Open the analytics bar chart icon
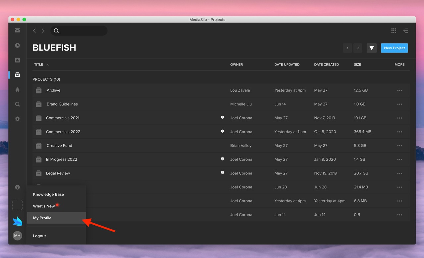The image size is (424, 258). 18,60
